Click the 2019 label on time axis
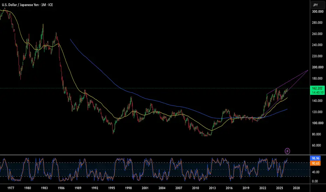This screenshot has height=192, width=326. (x=246, y=188)
